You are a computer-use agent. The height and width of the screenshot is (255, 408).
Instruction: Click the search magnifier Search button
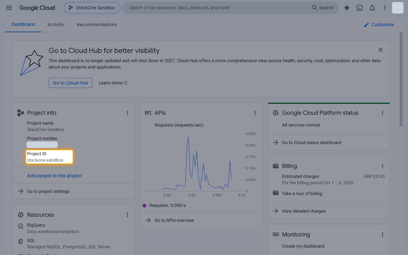pos(323,8)
